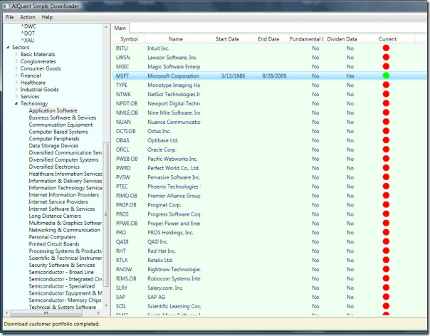This screenshot has width=430, height=336.
Task: Collapse the Technology sector
Action: [16, 103]
